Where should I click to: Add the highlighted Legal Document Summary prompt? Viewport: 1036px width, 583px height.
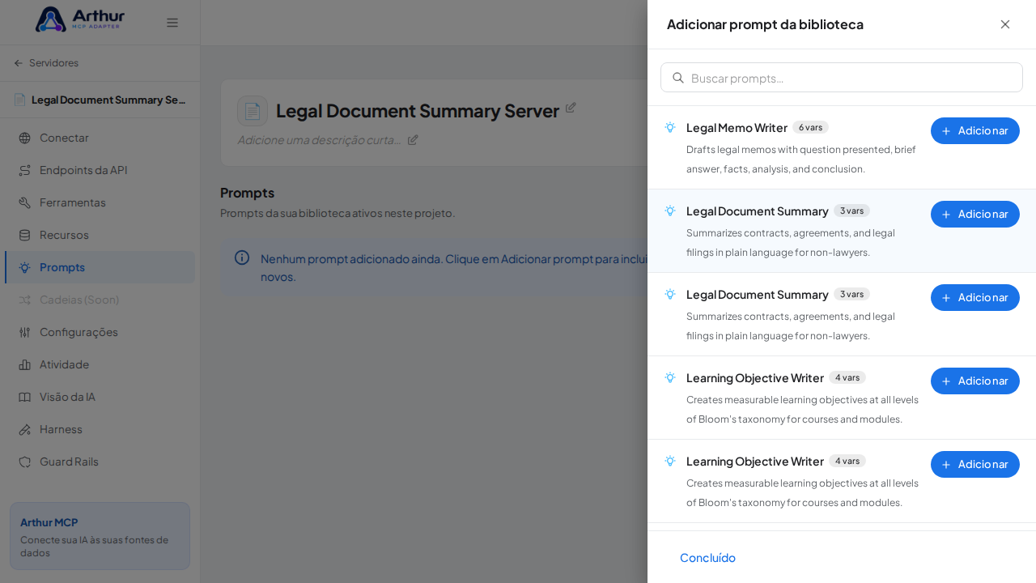tap(975, 214)
